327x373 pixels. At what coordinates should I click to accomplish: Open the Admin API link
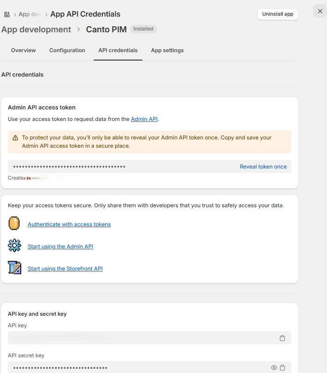[144, 119]
